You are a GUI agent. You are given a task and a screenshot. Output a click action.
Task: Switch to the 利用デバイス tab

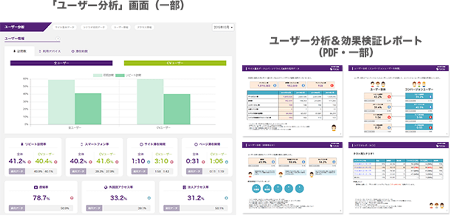coord(49,51)
